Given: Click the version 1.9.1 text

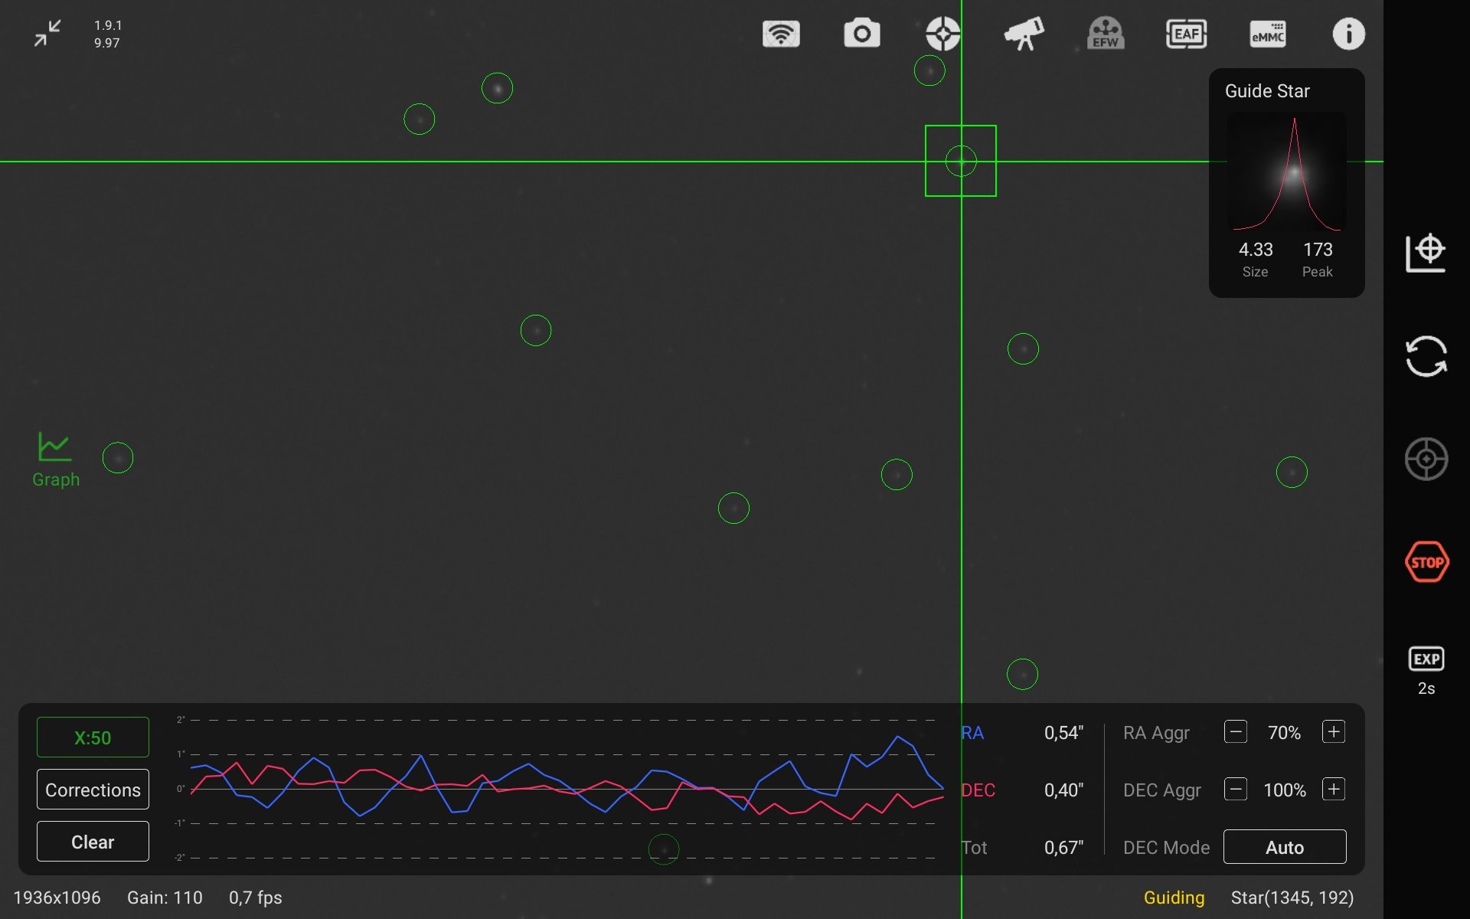Looking at the screenshot, I should click(108, 25).
